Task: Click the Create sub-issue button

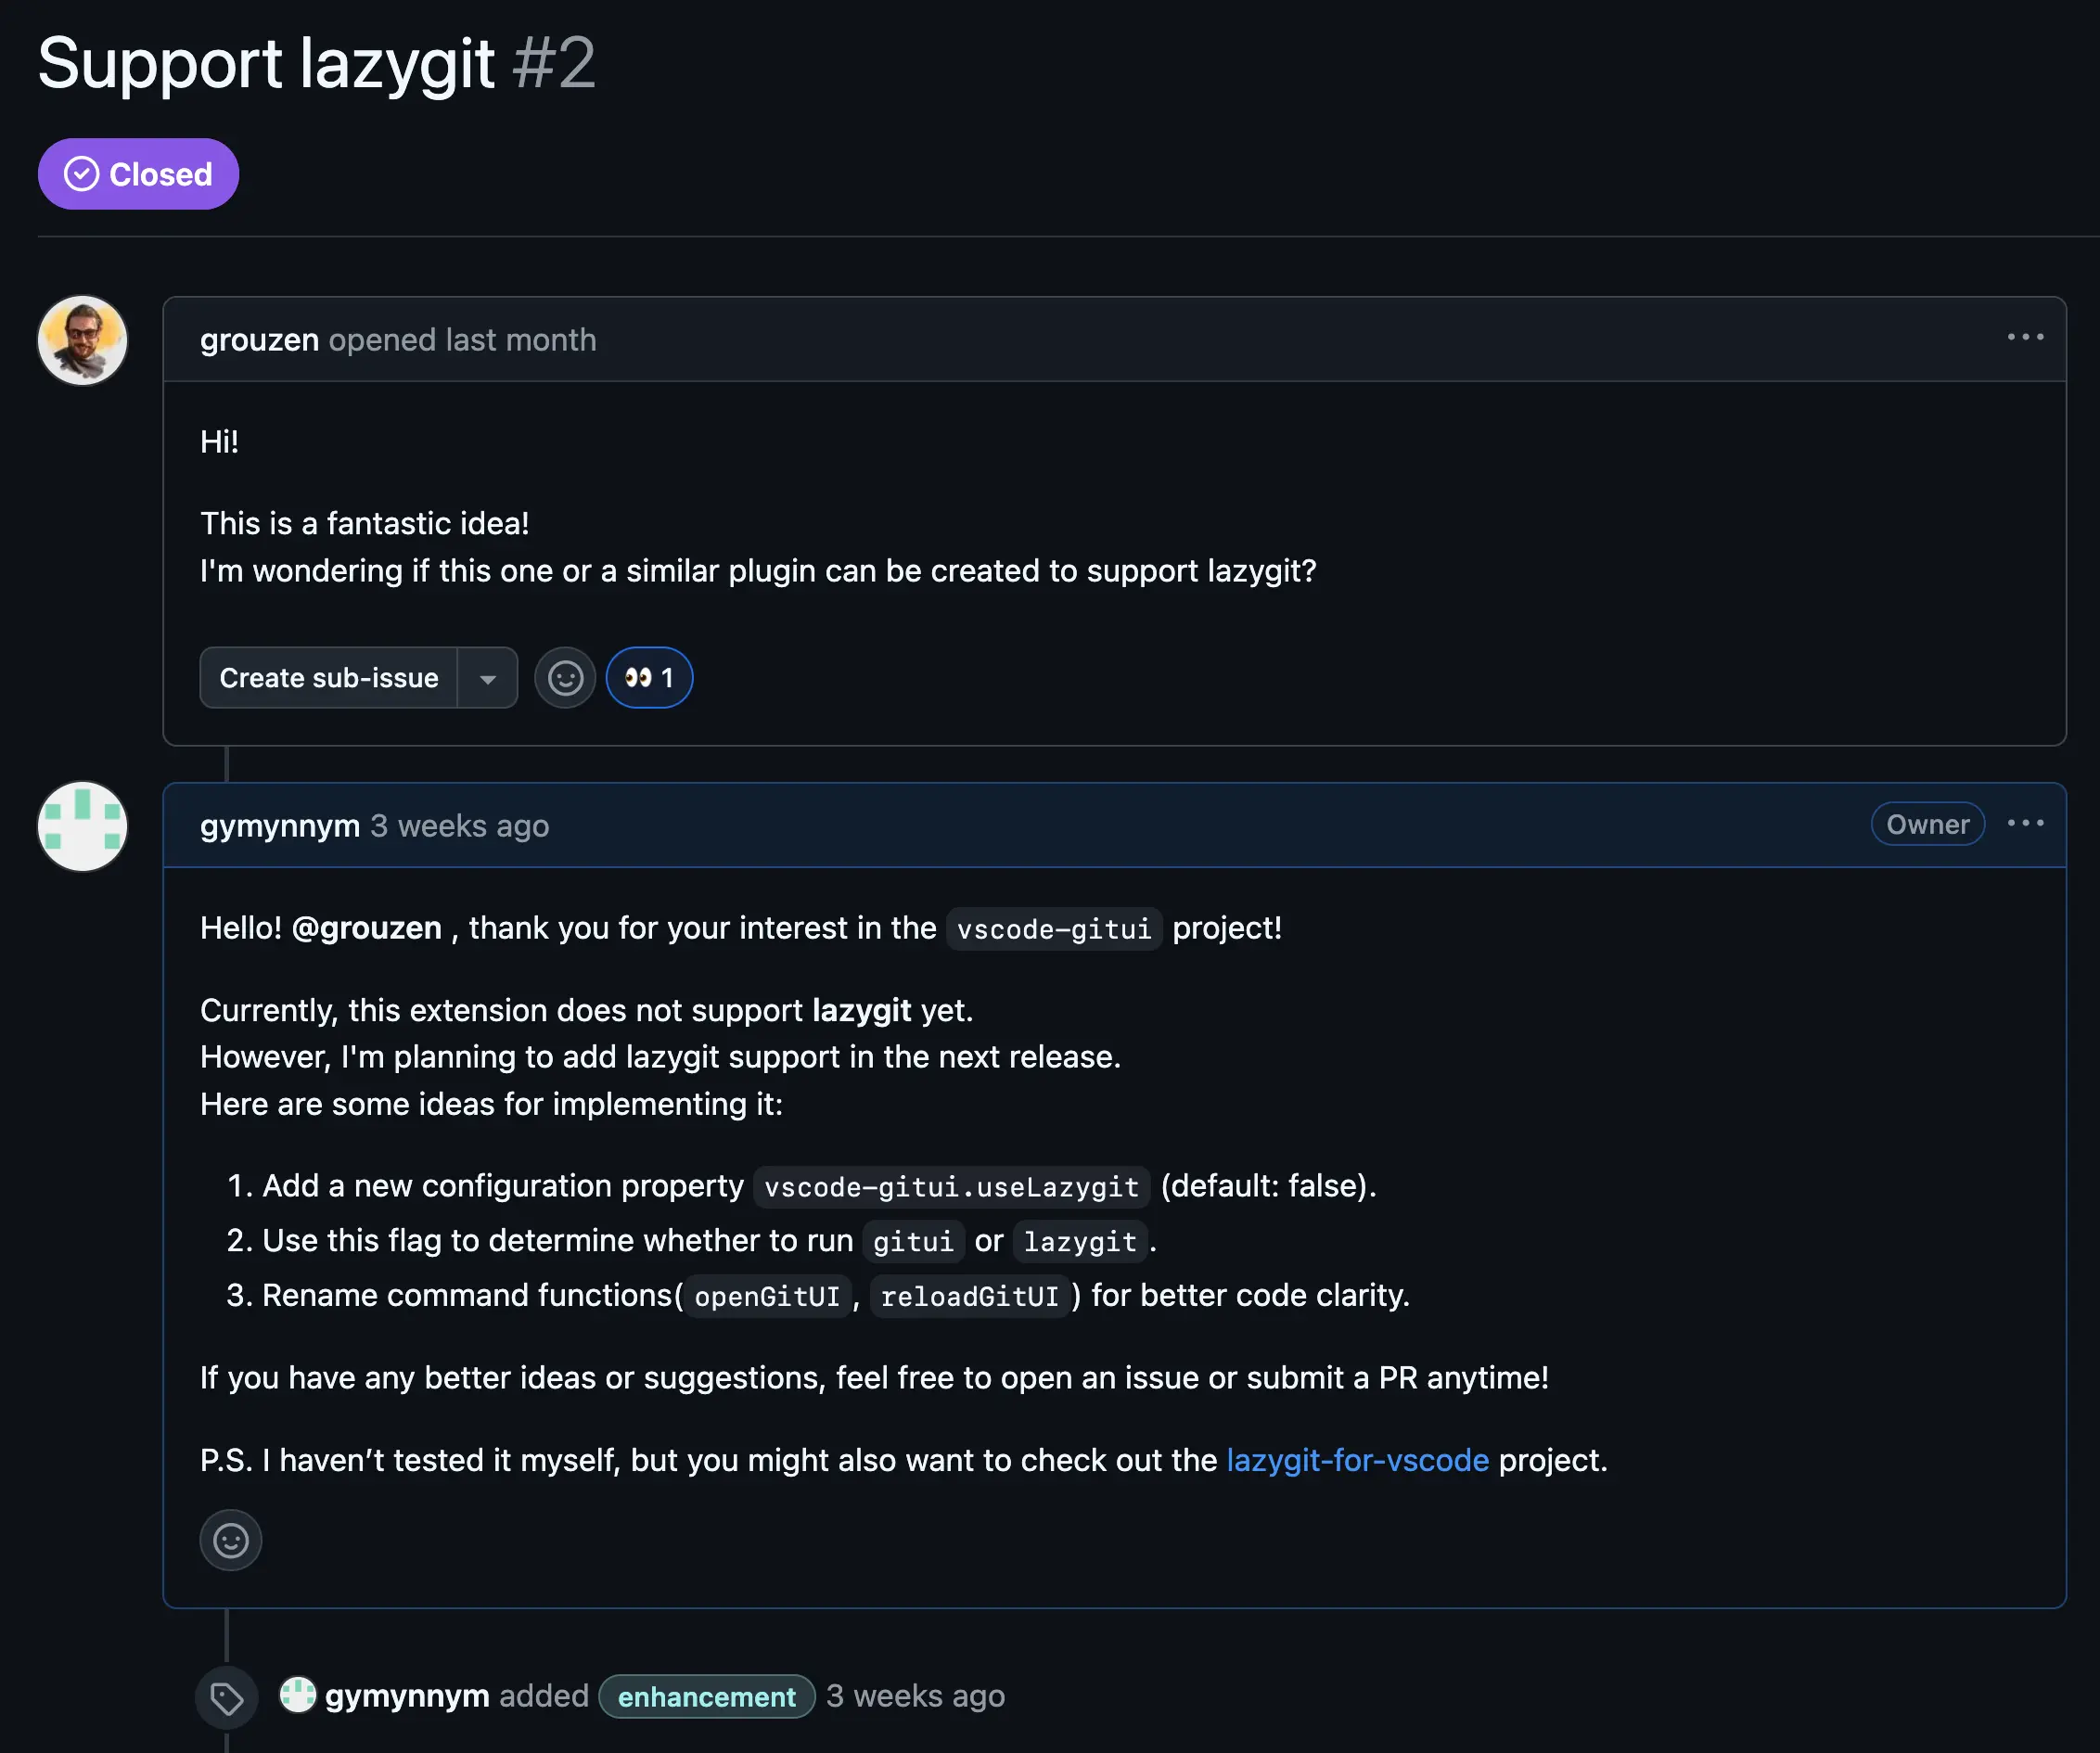Action: tap(328, 677)
